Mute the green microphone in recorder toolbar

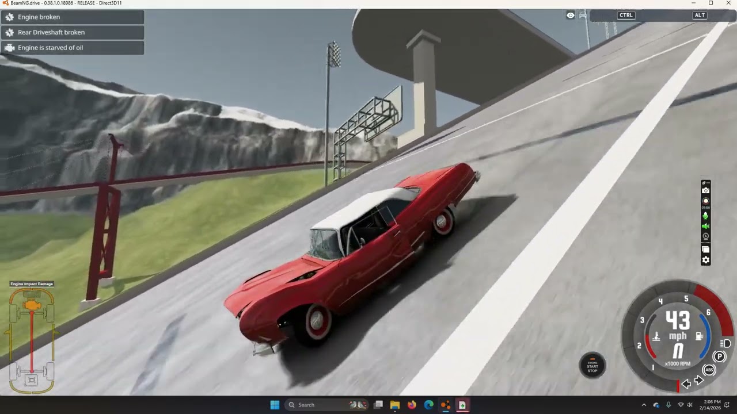point(705,216)
